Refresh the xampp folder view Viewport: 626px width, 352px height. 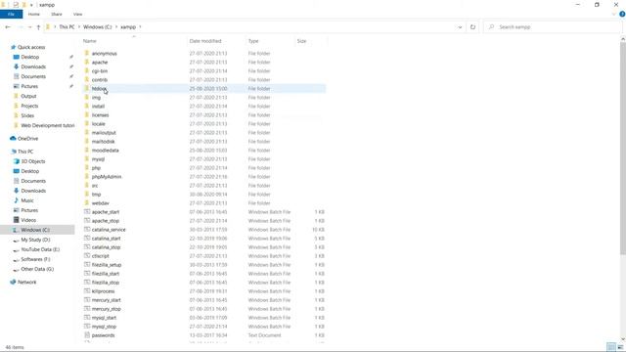point(472,27)
